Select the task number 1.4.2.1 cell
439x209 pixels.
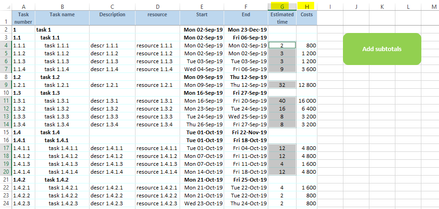click(24, 188)
